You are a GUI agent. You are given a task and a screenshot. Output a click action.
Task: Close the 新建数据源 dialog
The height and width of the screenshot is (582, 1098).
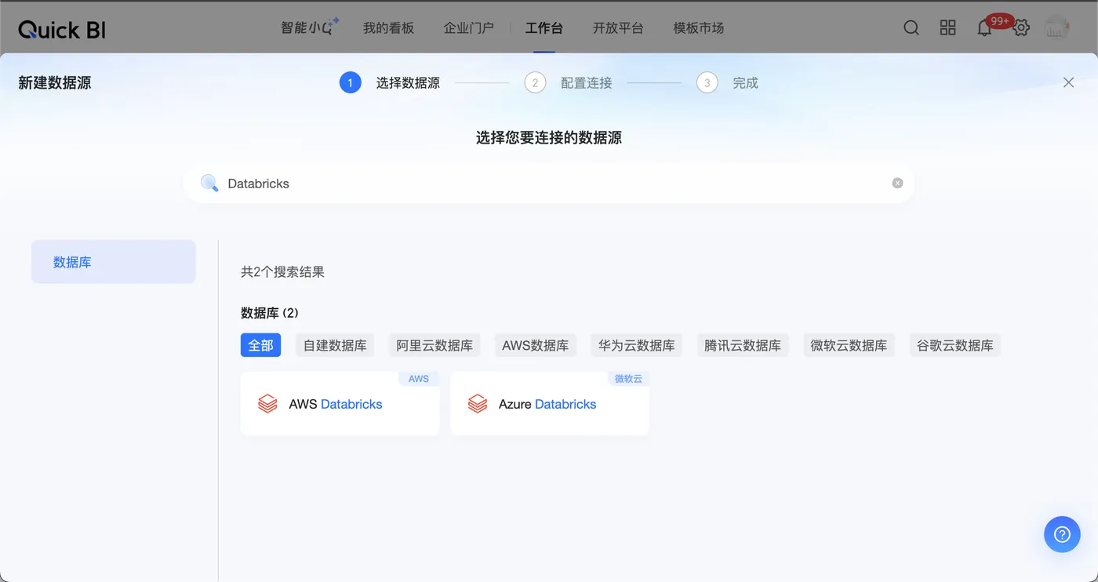click(1068, 82)
